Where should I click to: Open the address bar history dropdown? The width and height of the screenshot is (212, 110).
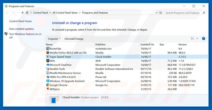coord(156,13)
